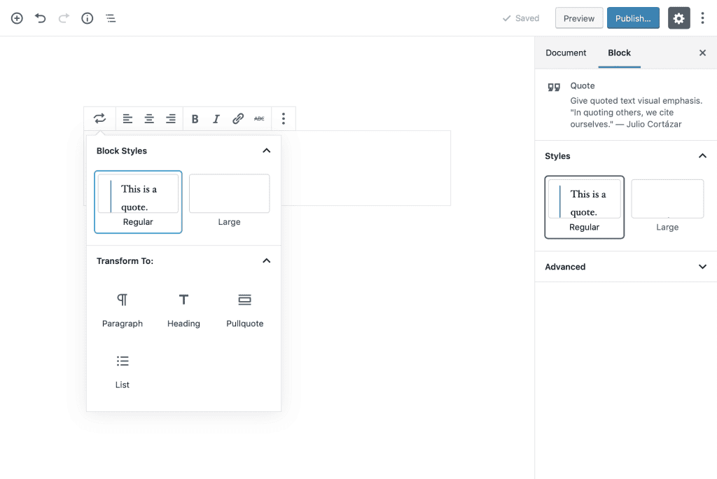Click the Undo icon in the top toolbar
The width and height of the screenshot is (717, 479).
pos(40,18)
